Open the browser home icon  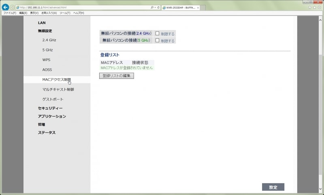[310, 7]
